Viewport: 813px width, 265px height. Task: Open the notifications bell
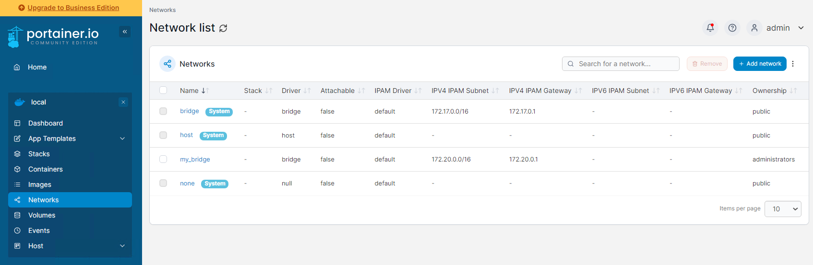(710, 28)
